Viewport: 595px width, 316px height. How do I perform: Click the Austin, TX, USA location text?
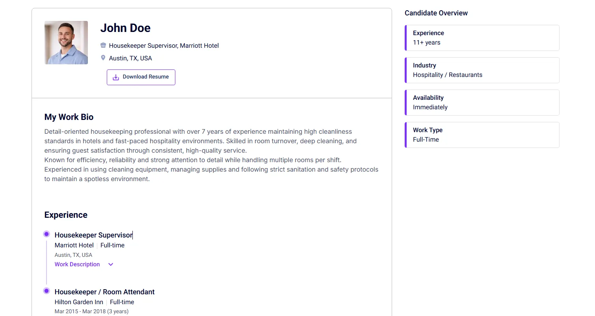coord(130,58)
